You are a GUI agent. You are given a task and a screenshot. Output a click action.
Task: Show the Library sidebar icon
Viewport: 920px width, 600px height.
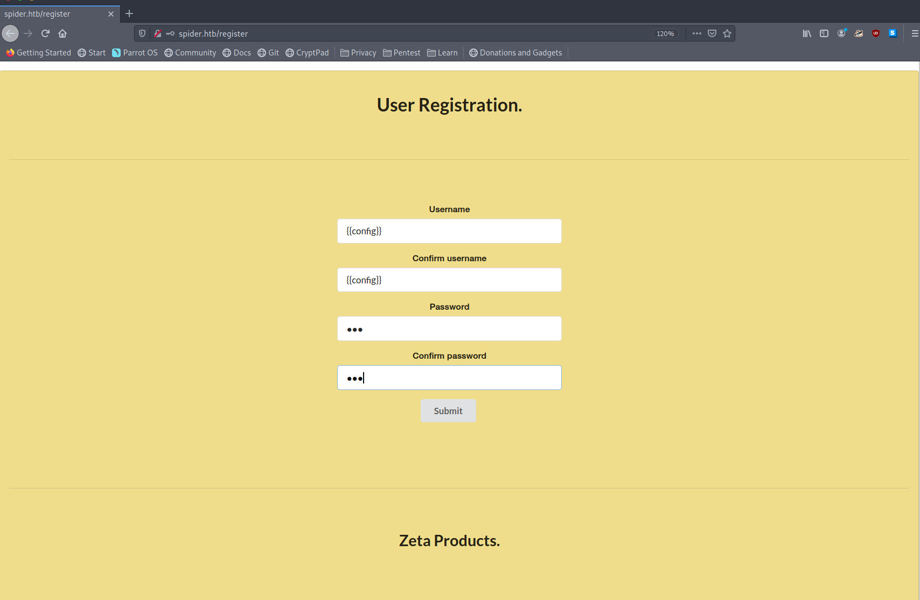coord(807,33)
